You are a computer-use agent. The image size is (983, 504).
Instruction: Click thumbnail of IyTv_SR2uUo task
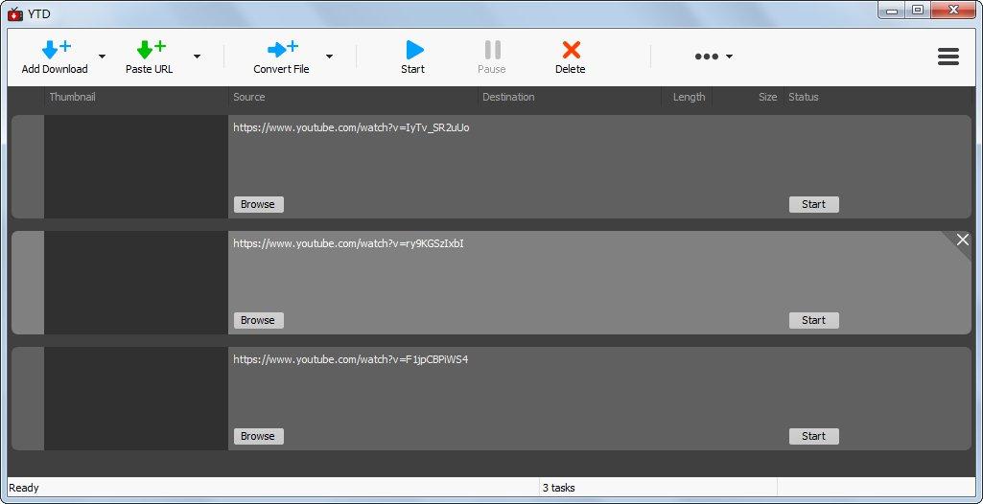[x=136, y=167]
